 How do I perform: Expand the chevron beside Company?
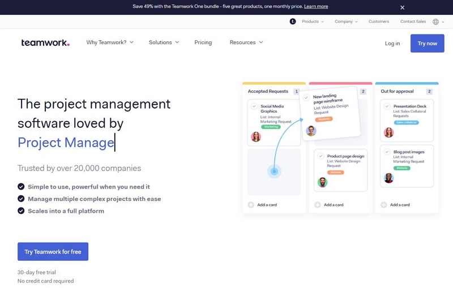[356, 22]
